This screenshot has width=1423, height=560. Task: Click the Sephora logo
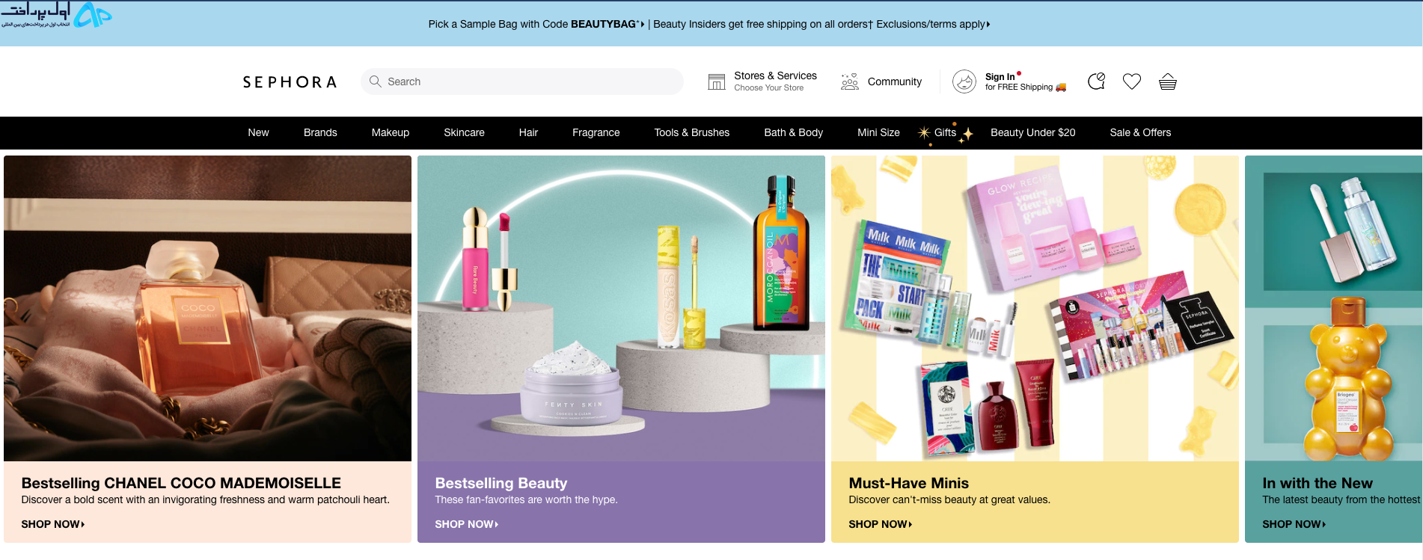click(x=290, y=82)
